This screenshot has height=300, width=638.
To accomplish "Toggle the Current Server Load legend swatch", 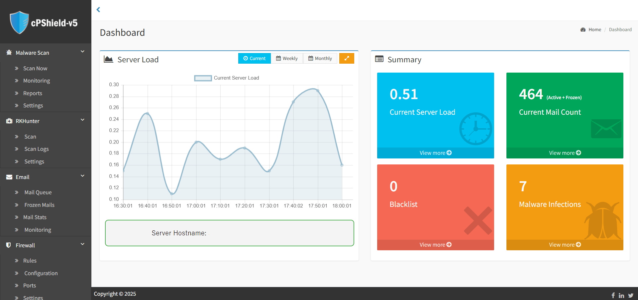I will (x=203, y=78).
